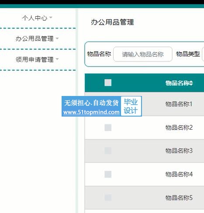
Task: Expand the 个人中心 menu arrow
Action: point(51,18)
